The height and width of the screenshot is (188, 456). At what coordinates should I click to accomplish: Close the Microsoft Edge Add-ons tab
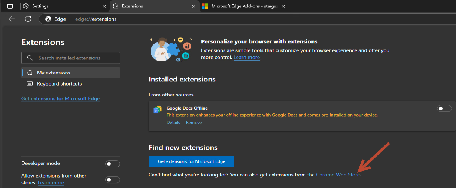(283, 6)
